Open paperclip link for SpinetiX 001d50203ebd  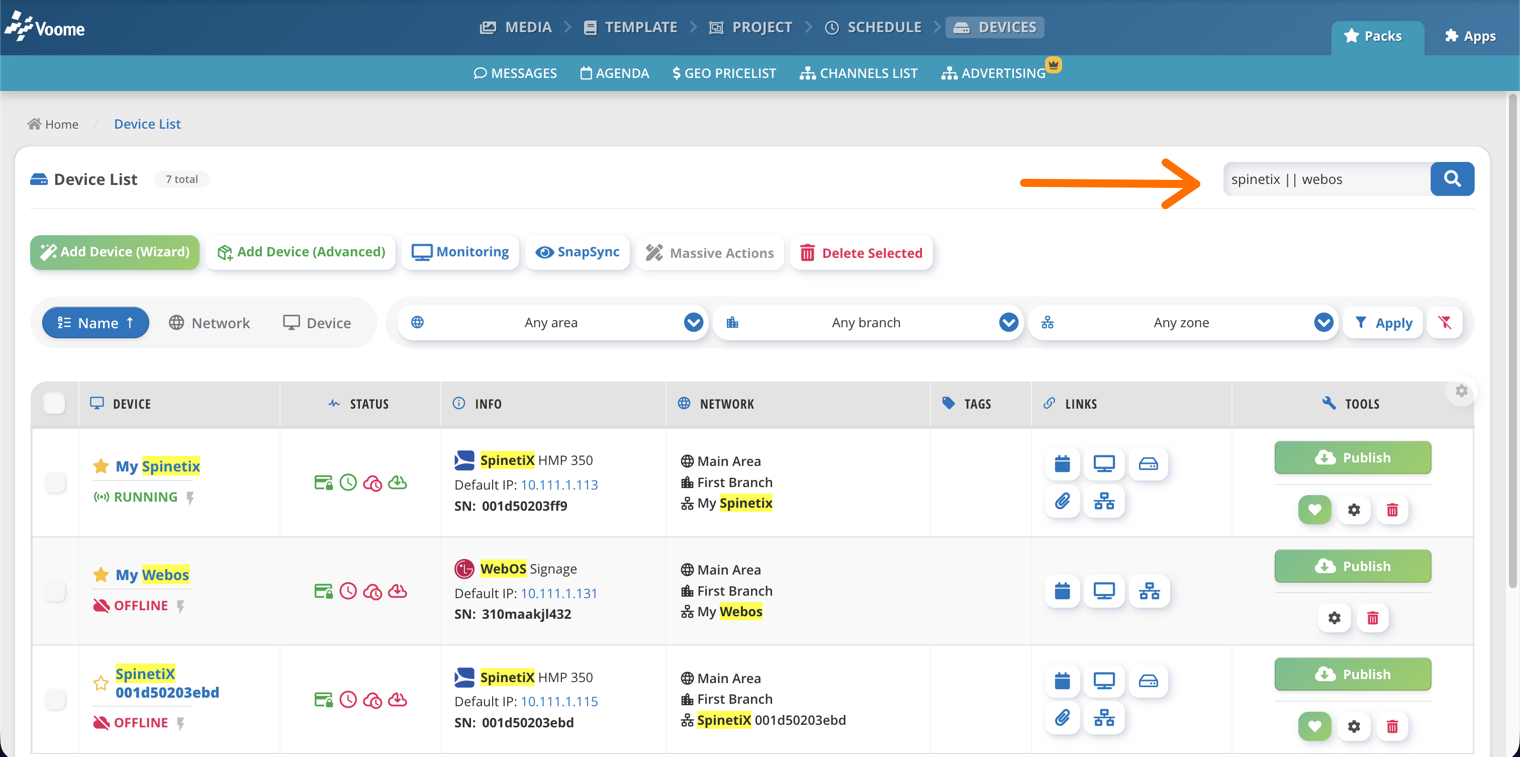click(1062, 718)
